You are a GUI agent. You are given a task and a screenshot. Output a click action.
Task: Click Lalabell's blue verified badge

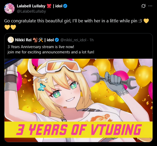coord(65,6)
